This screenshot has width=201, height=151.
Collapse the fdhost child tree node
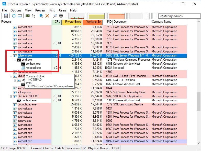[x=15, y=80]
